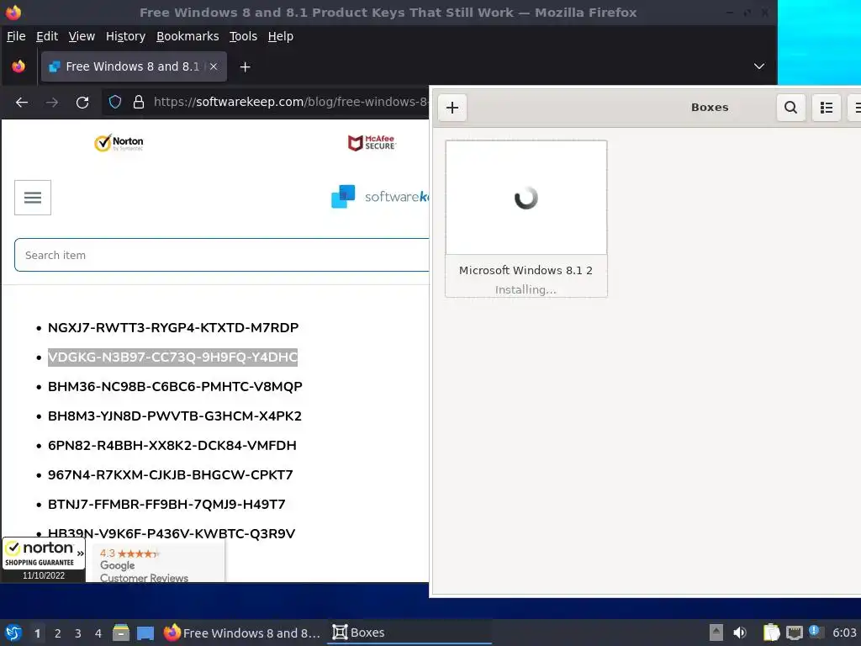Click key BHM36-NC98B-C6BC6-PMHTC-V8MQP
Viewport: 861px width, 646px height.
point(175,387)
